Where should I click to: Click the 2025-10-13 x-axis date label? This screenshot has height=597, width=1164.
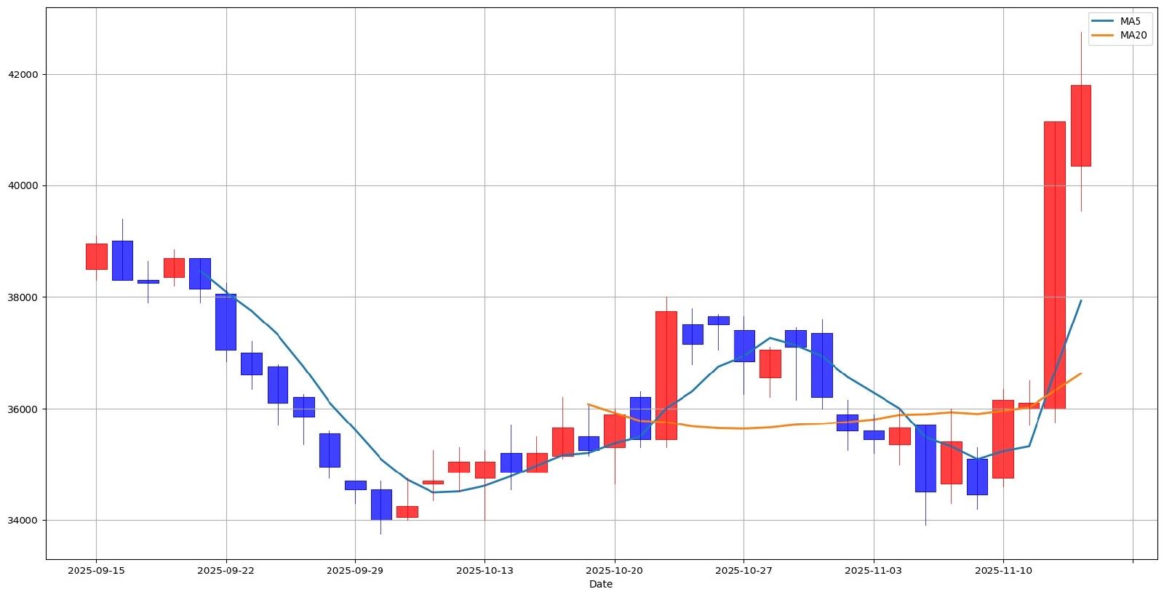(x=485, y=572)
